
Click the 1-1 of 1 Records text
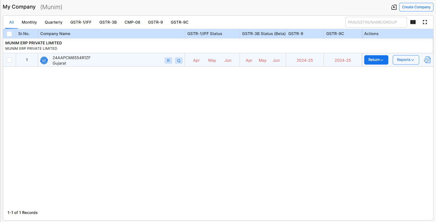(23, 213)
